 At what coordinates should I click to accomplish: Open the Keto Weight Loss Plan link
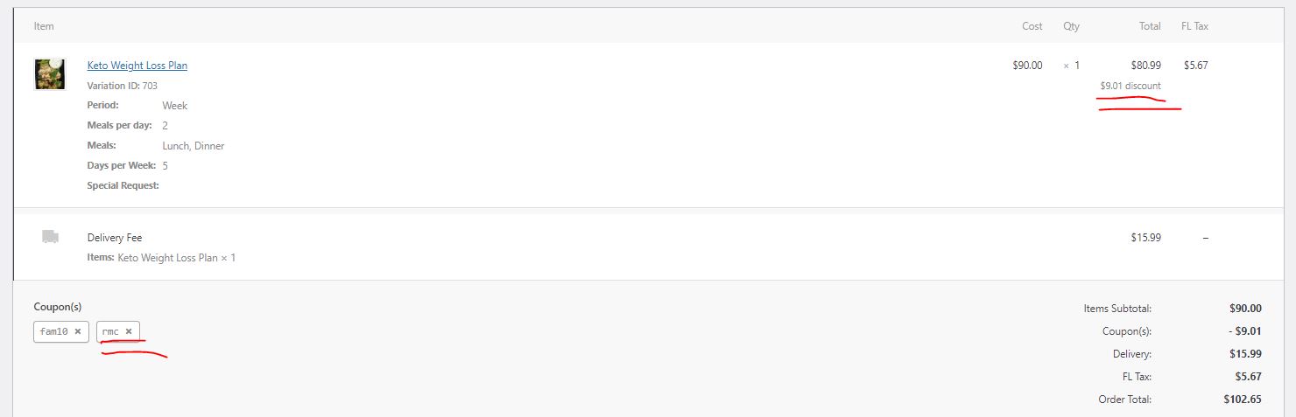pyautogui.click(x=137, y=66)
